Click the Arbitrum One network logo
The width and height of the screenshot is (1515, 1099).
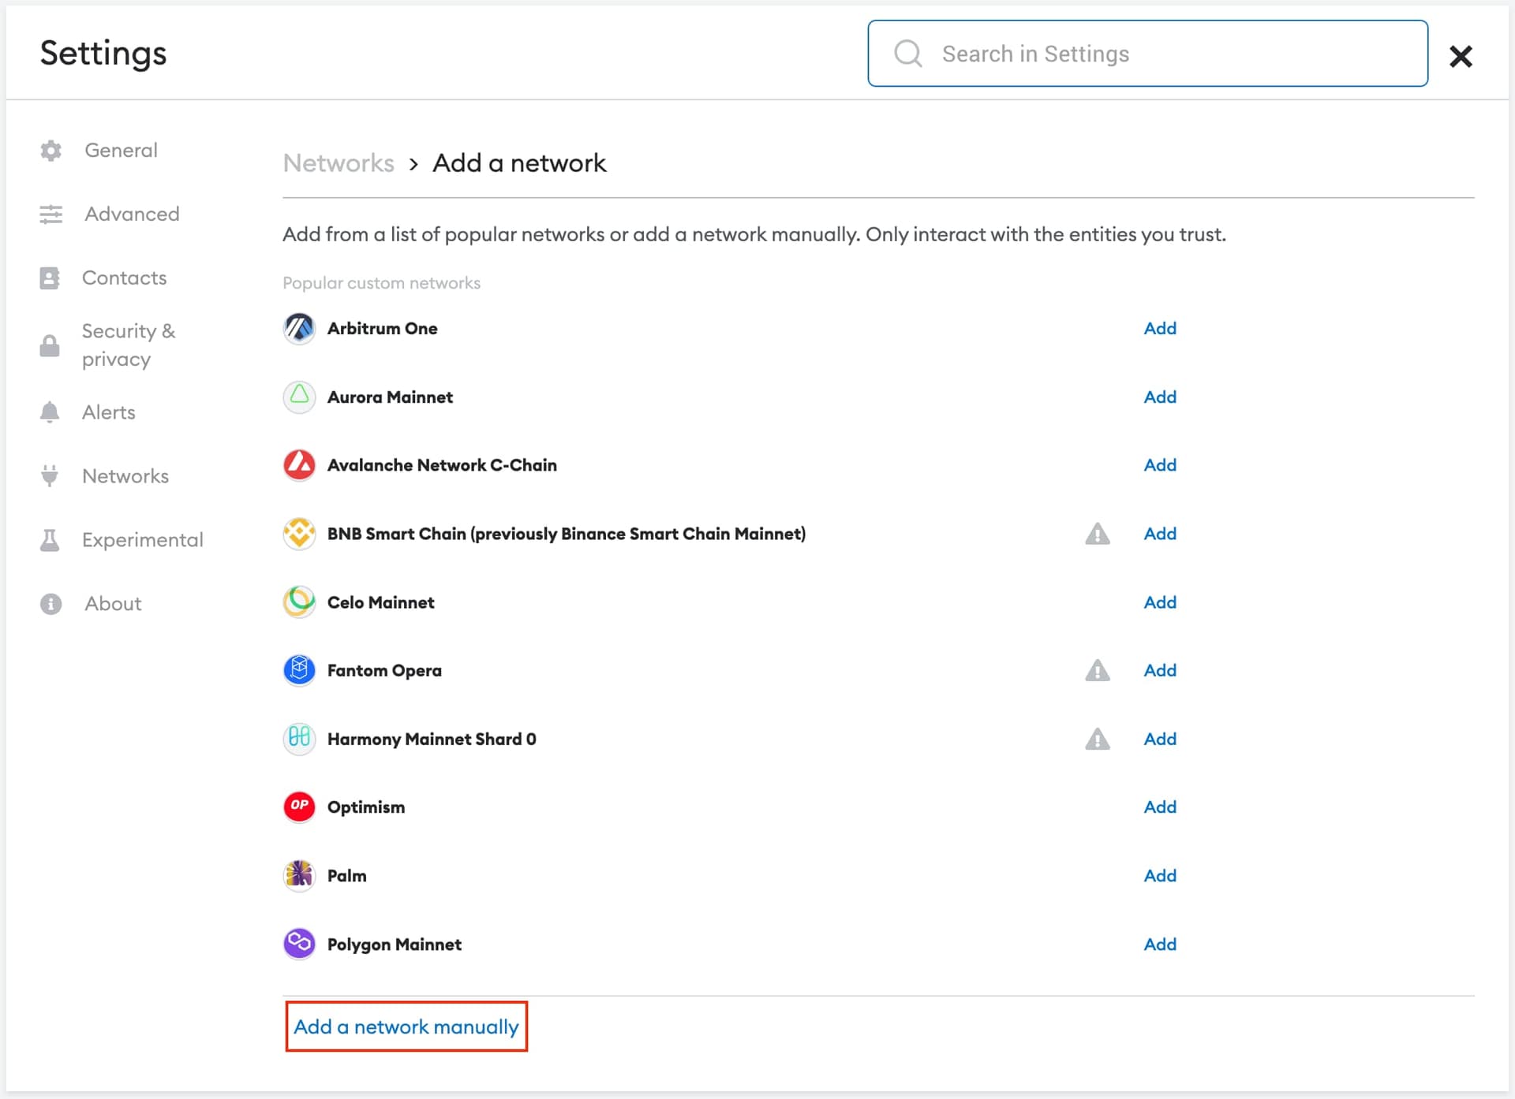299,328
